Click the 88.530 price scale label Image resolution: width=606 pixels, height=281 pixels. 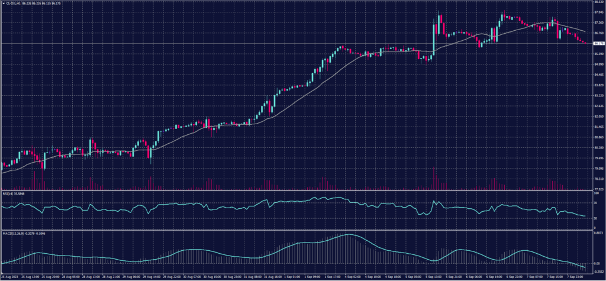tap(598, 2)
